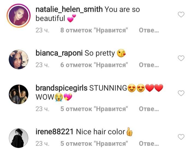
Task: Open the irene88221 username link
Action: [55, 132]
